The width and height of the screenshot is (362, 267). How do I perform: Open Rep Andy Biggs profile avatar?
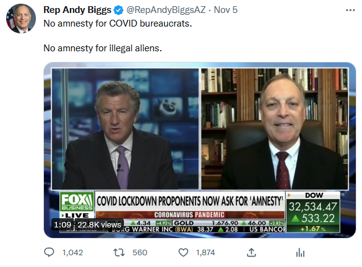[21, 19]
